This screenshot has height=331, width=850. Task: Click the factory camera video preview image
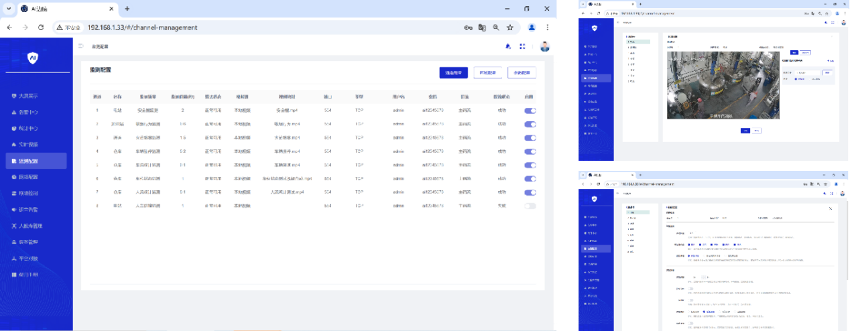point(723,85)
